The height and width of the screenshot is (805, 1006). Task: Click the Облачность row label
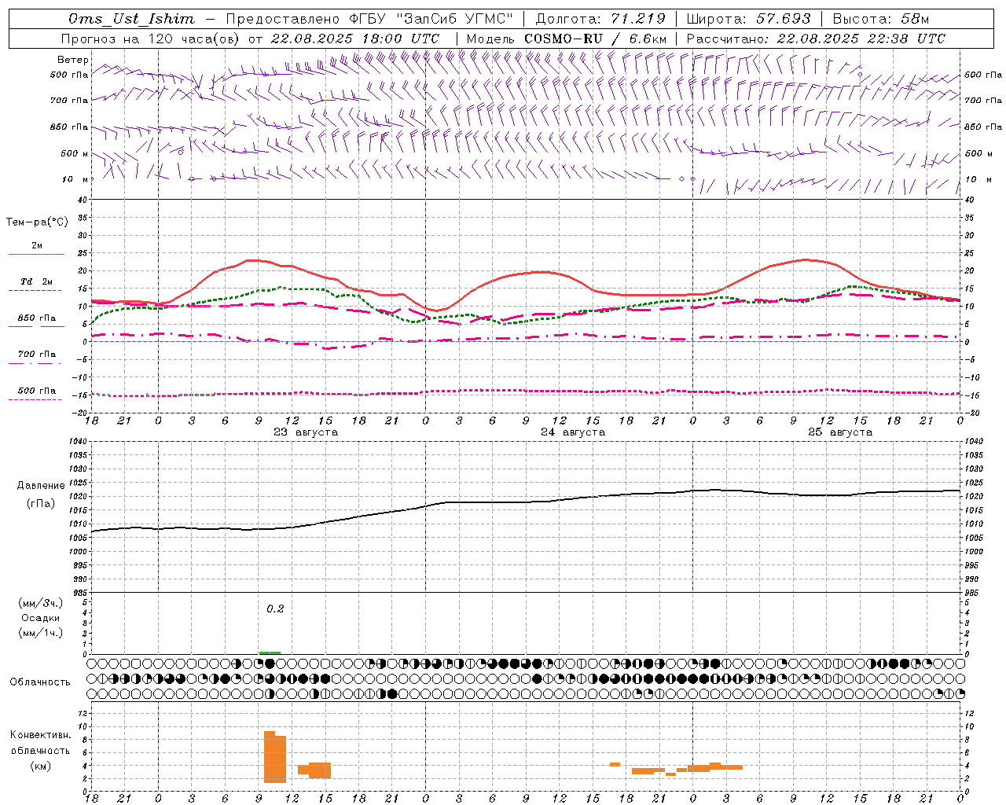tap(40, 682)
